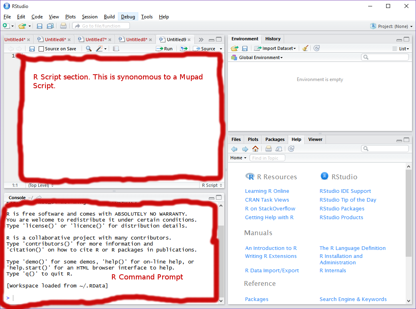Viewport: 416px width, 309px height.
Task: Load workspace via Environment folder icon
Action: [x=235, y=48]
